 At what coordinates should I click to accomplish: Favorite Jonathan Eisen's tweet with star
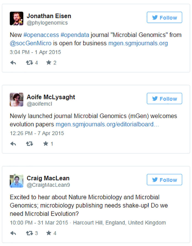coord(49,63)
